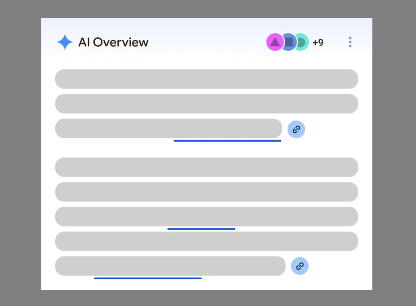Click the first placeholder text line
416x306 pixels.
pos(207,79)
